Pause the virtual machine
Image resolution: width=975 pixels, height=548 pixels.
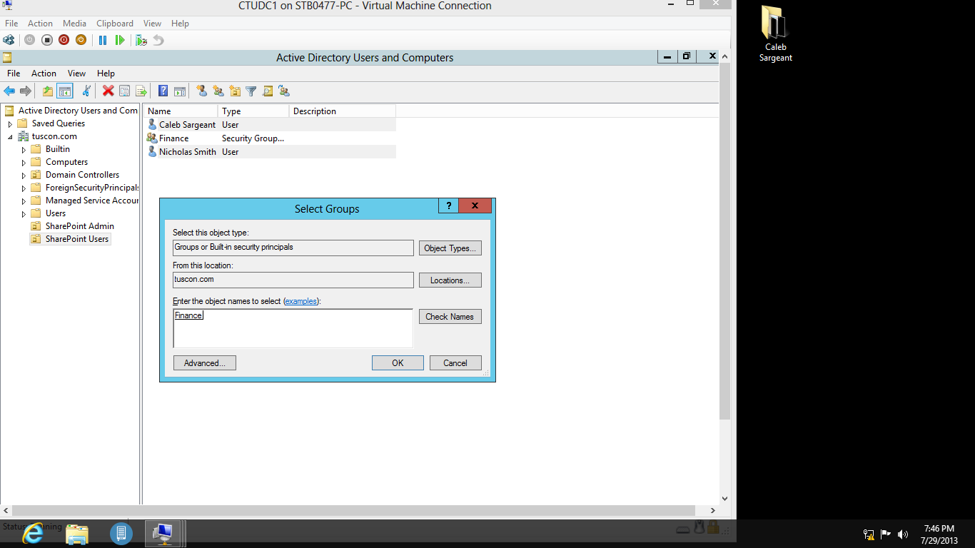pyautogui.click(x=103, y=40)
